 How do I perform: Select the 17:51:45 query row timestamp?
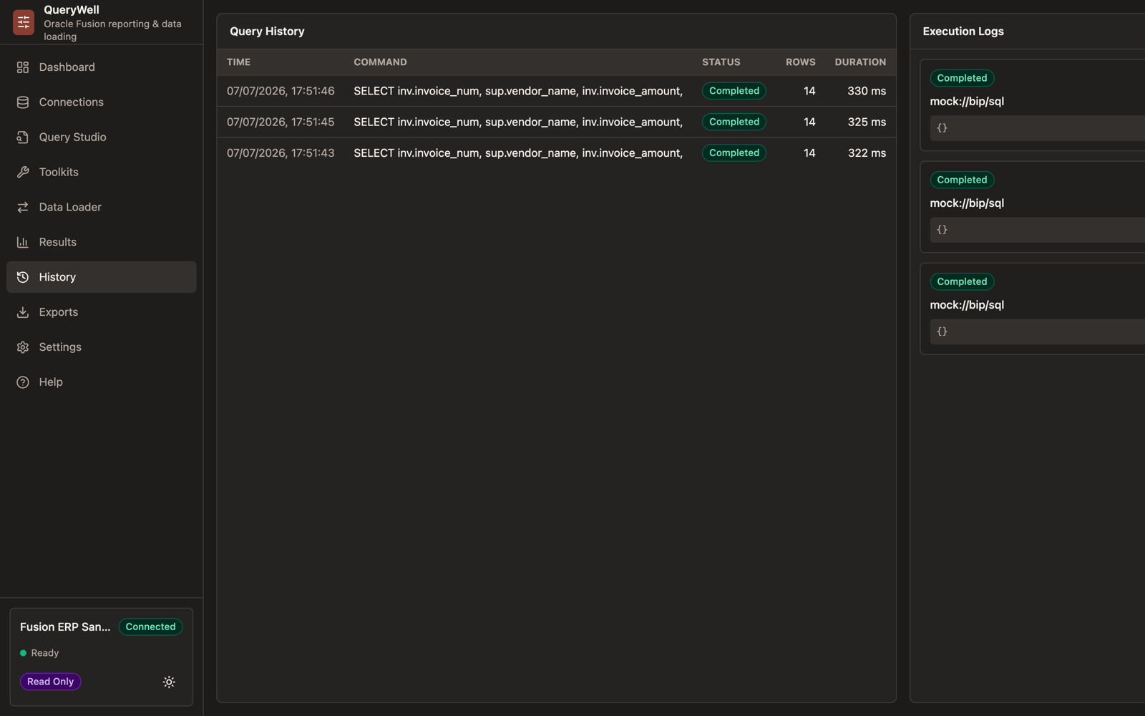281,122
